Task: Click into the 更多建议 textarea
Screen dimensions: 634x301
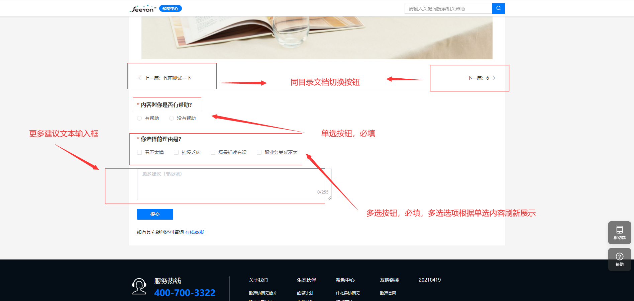Action: click(x=234, y=184)
